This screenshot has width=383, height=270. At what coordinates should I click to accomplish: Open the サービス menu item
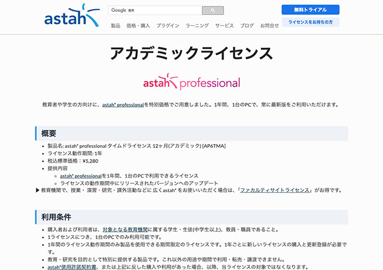point(224,26)
